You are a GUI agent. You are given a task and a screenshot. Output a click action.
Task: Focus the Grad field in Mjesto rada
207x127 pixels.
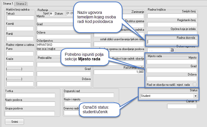tap(172, 70)
